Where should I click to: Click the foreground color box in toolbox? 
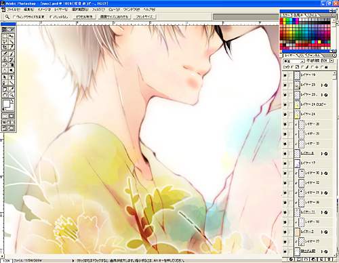(6, 104)
